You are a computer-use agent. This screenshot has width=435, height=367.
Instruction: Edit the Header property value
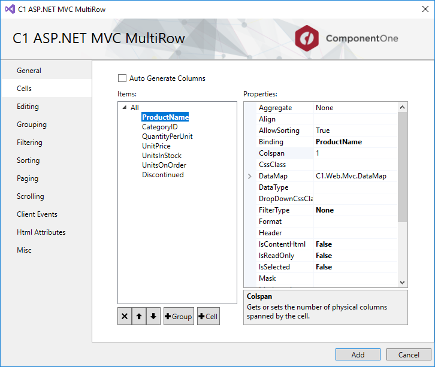point(355,232)
